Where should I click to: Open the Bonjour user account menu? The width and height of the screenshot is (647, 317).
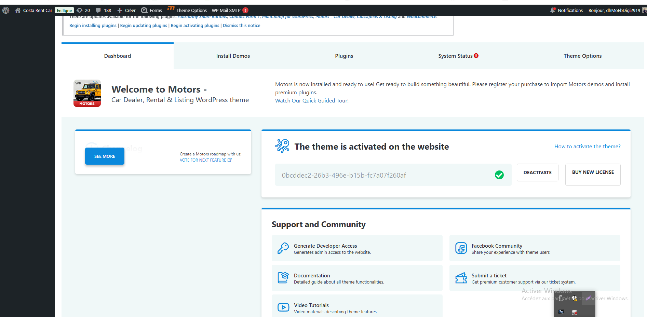coord(614,10)
